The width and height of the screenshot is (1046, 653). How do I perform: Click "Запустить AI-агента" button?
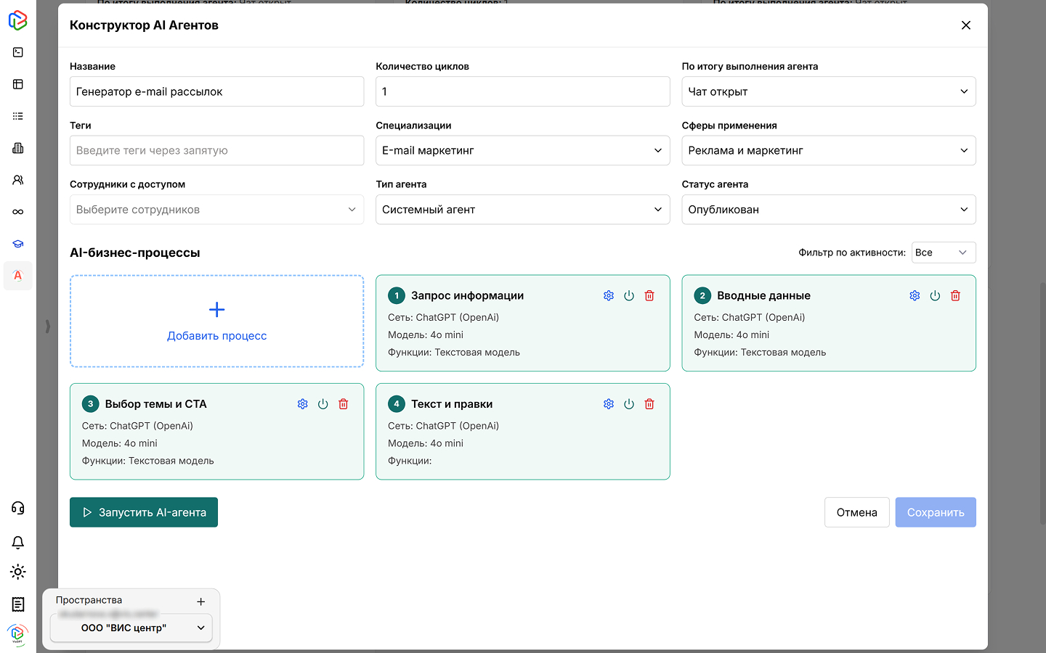143,512
